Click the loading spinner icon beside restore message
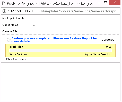 8,40
